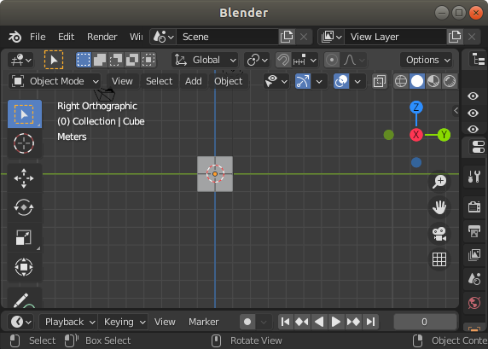
Task: Open Global transform orientation dropdown
Action: (x=205, y=60)
